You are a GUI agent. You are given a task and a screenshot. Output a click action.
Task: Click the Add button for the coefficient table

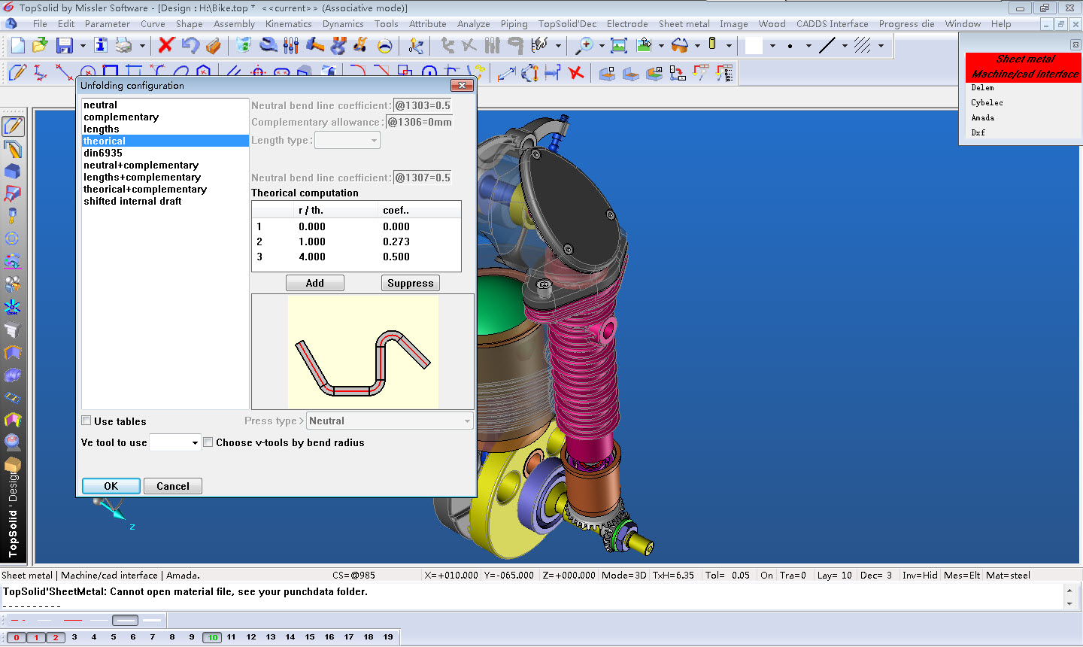(x=315, y=283)
